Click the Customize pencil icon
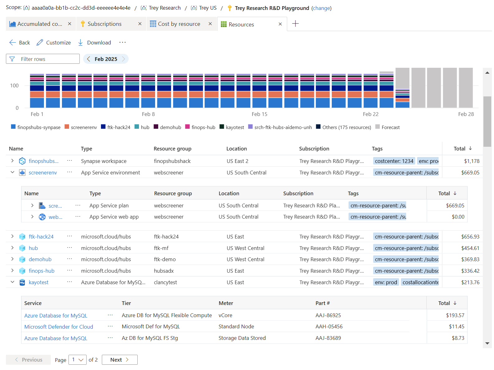Image resolution: width=494 pixels, height=370 pixels. point(40,43)
